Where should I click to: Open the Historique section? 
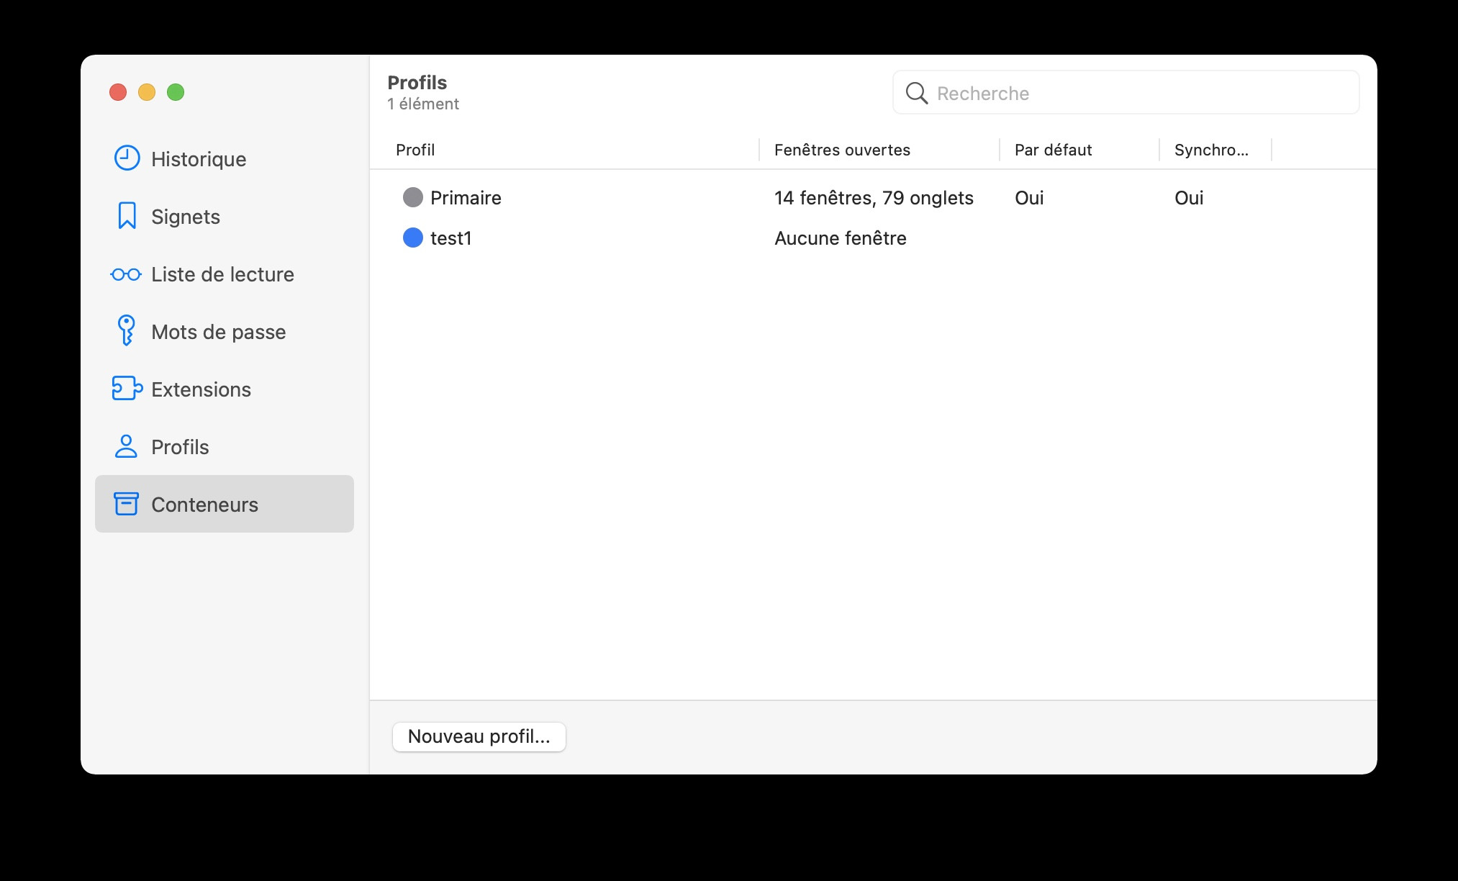pyautogui.click(x=225, y=158)
